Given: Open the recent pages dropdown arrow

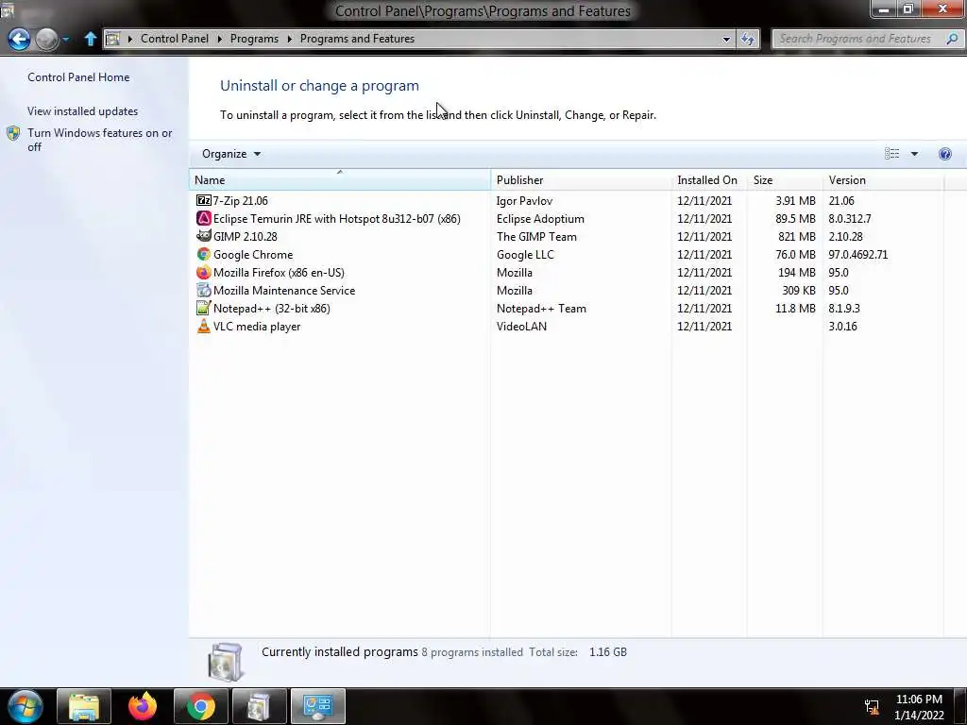Looking at the screenshot, I should coord(65,39).
